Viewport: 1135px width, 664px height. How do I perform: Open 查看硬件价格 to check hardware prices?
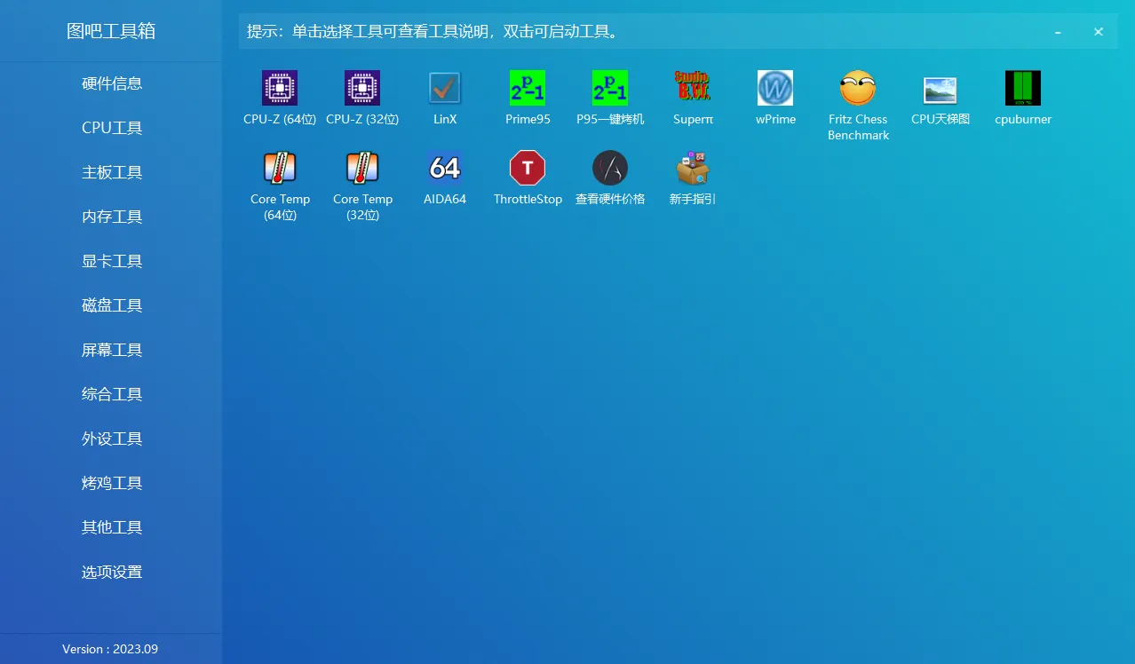(610, 176)
